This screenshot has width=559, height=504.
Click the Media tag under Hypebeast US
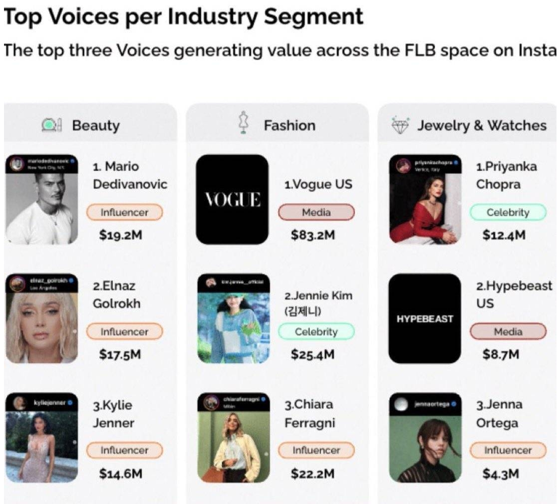click(x=508, y=332)
